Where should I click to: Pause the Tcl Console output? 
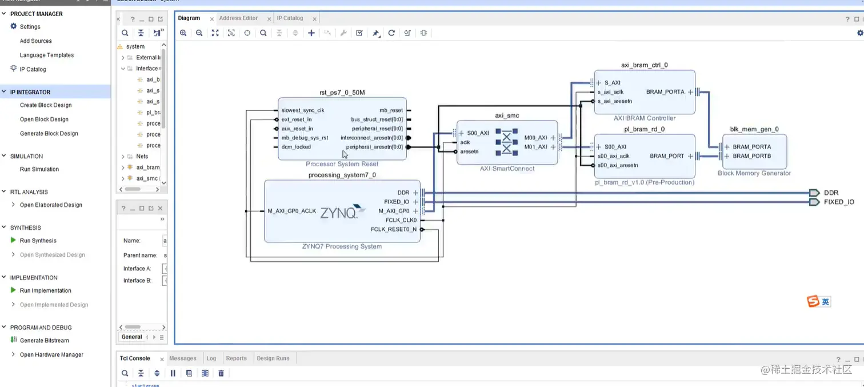pos(173,373)
